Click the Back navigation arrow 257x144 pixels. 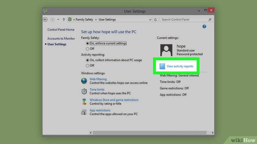[x=45, y=19]
